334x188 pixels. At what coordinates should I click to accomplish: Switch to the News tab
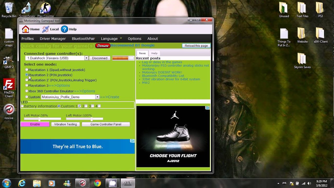click(142, 53)
